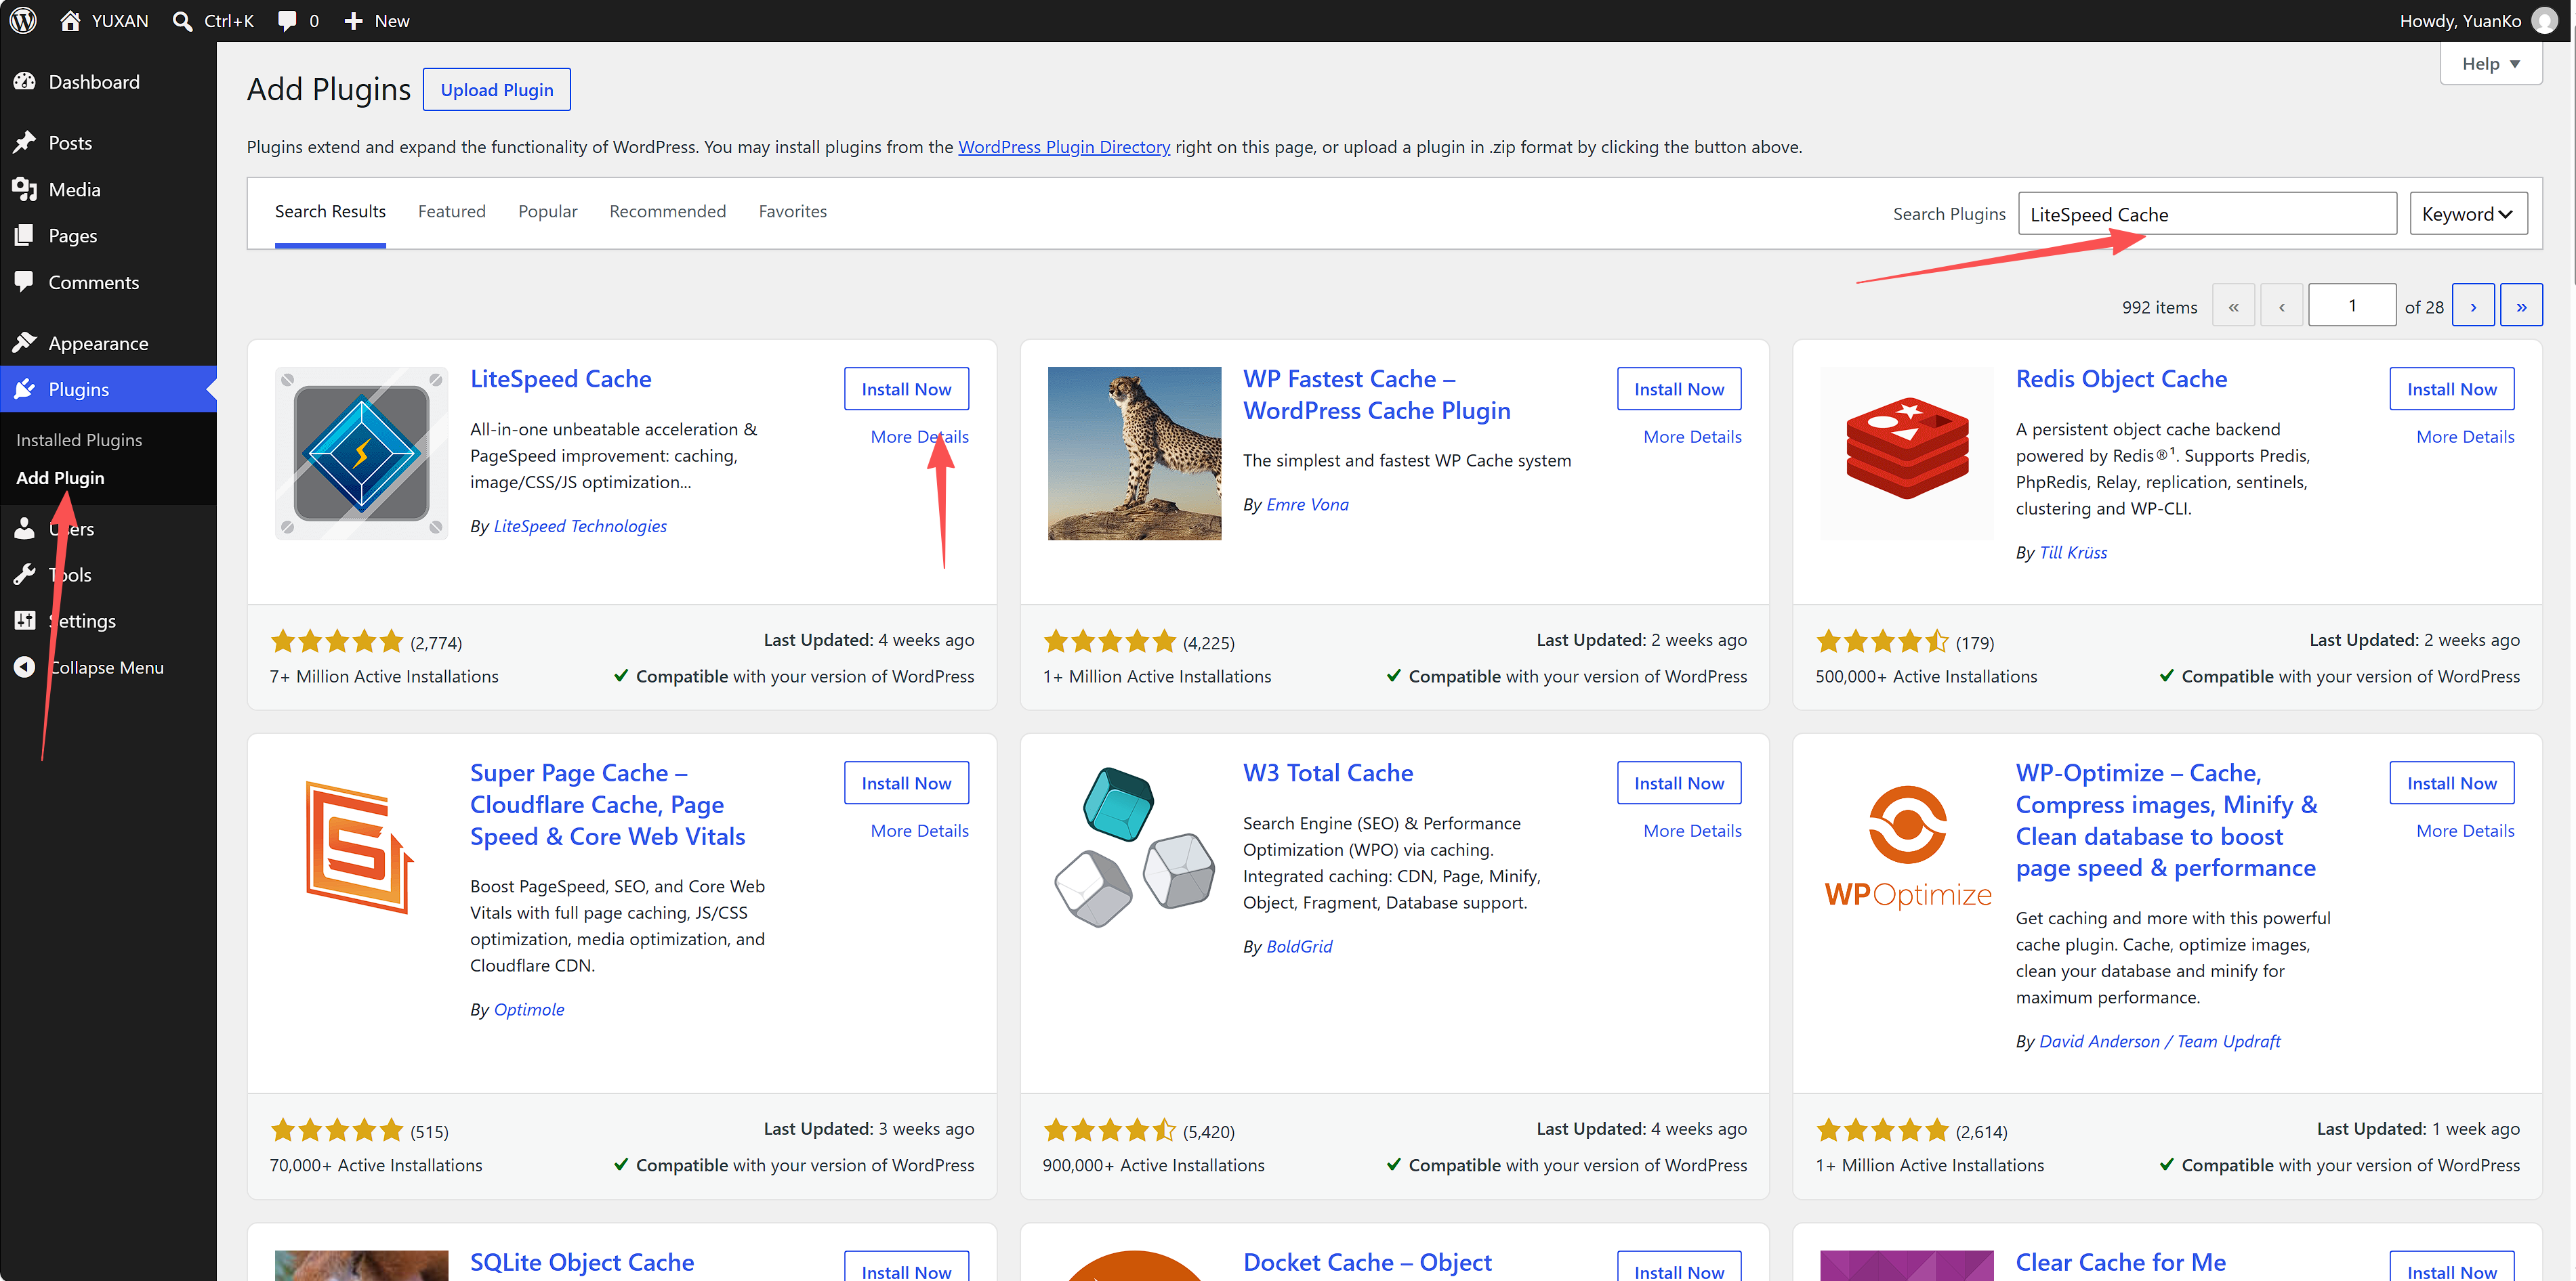The image size is (2576, 1281).
Task: Open author link Emre Vona
Action: pyautogui.click(x=1308, y=504)
